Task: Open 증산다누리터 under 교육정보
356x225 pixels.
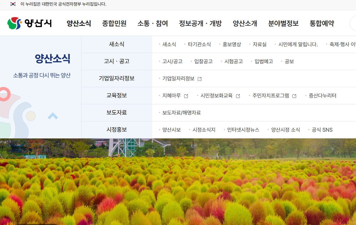Action: 322,95
